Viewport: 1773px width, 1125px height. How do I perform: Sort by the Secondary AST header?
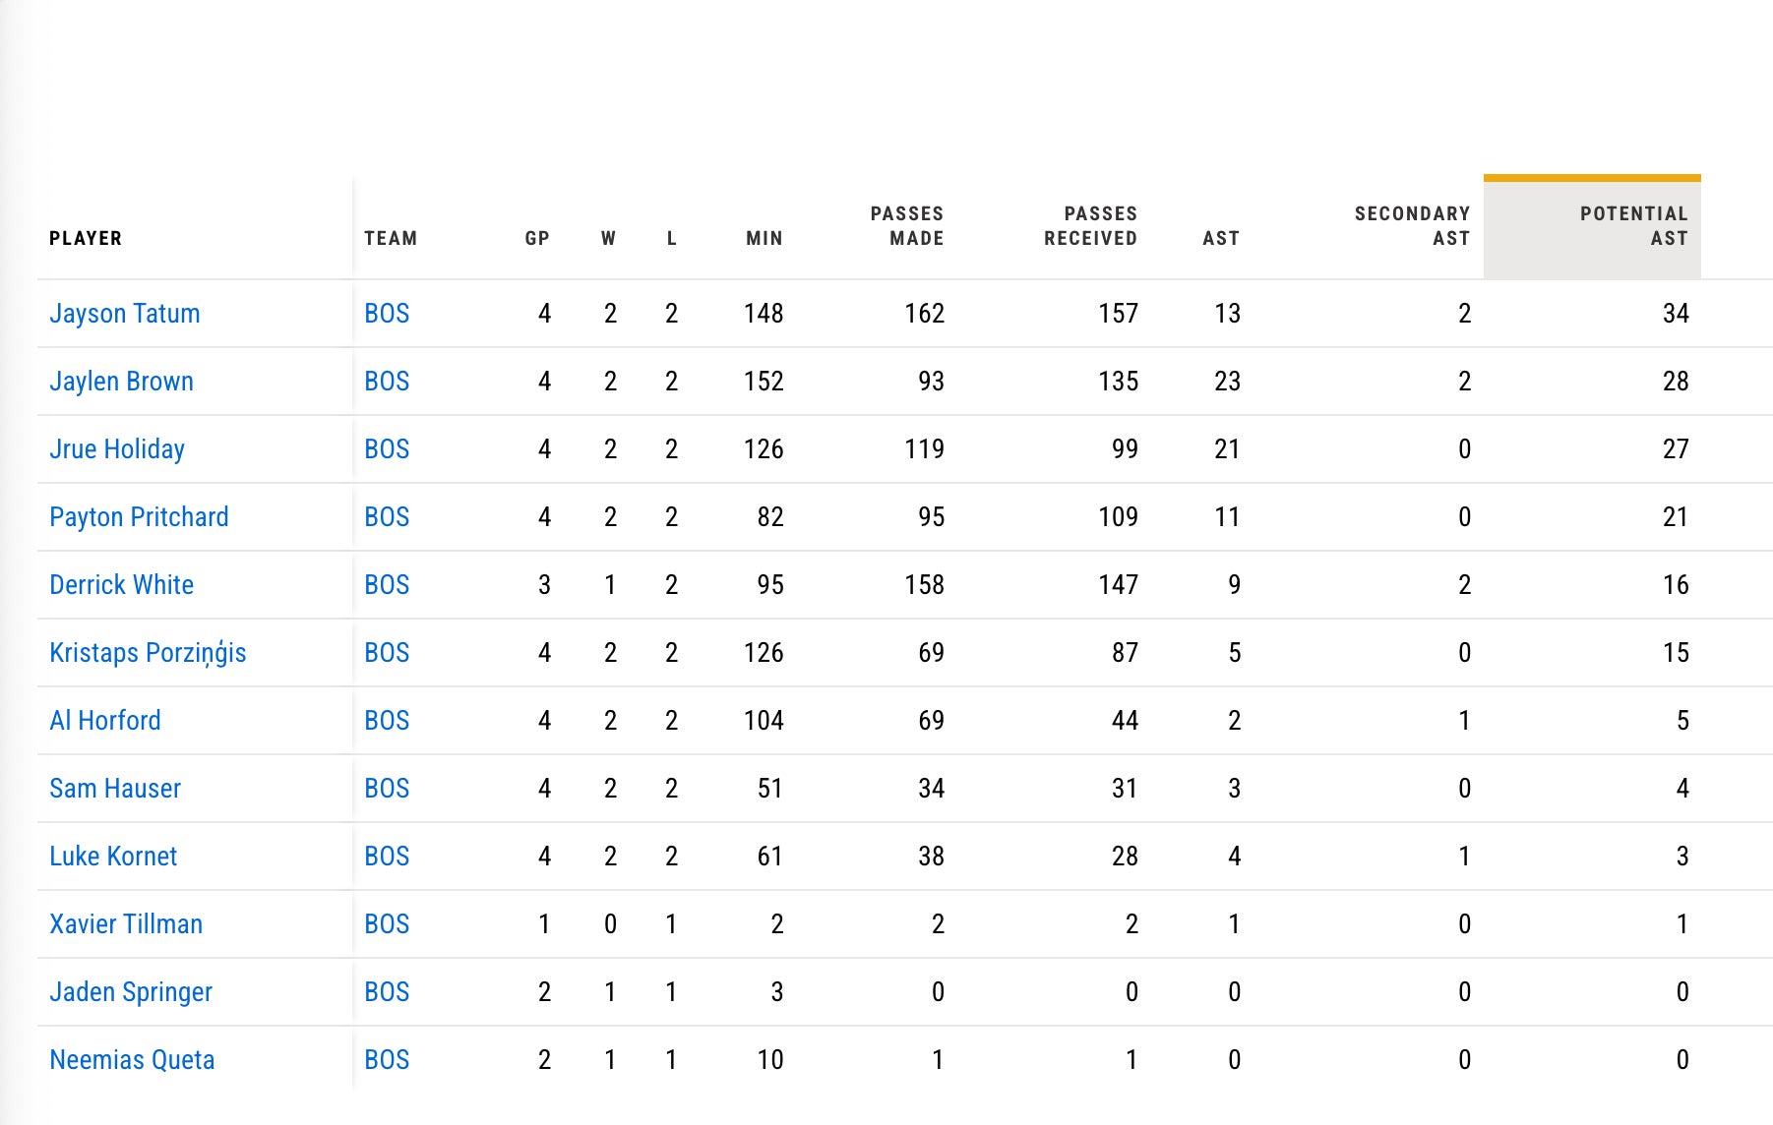pos(1412,226)
